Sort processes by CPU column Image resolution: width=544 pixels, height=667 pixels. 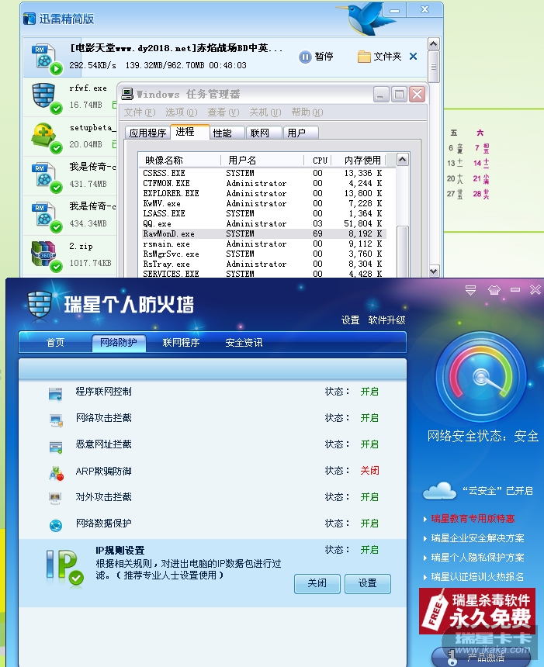(318, 161)
